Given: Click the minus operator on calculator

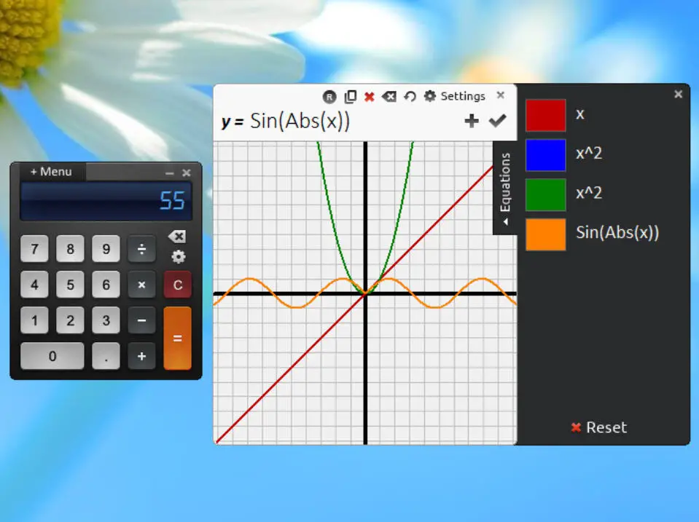Looking at the screenshot, I should click(x=141, y=320).
